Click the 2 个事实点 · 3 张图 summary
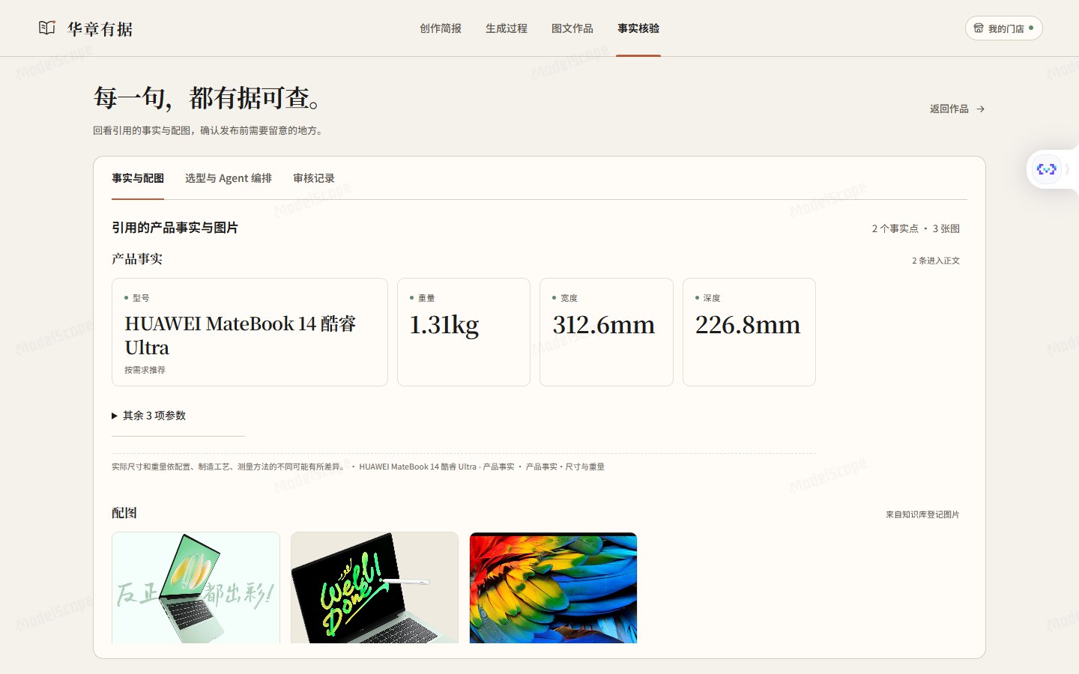 tap(916, 228)
